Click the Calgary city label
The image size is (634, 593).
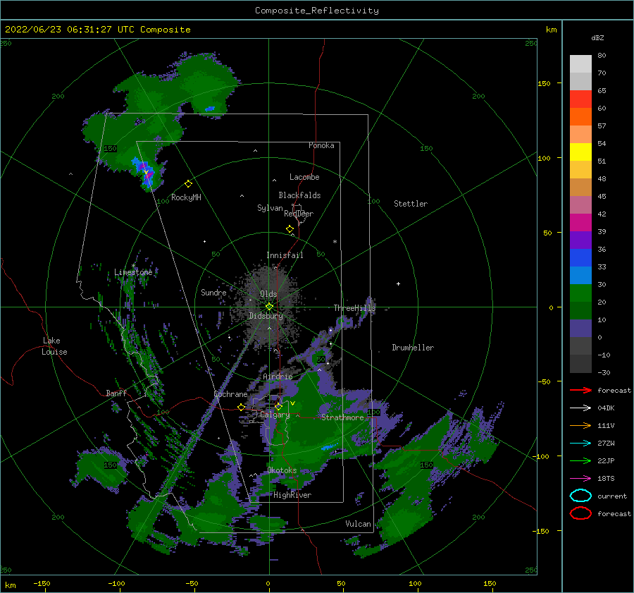[275, 415]
